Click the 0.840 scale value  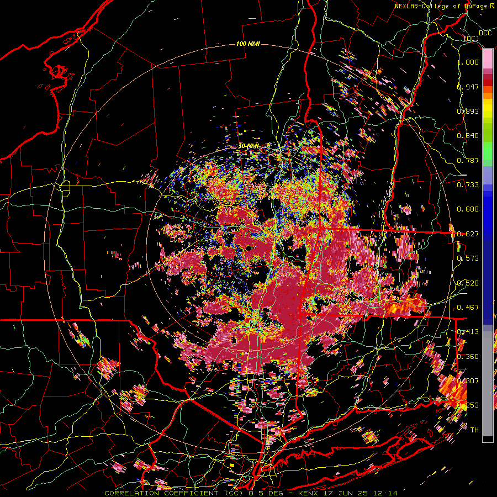pos(468,136)
